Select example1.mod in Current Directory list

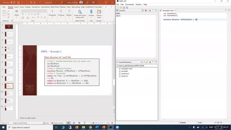coord(127,69)
